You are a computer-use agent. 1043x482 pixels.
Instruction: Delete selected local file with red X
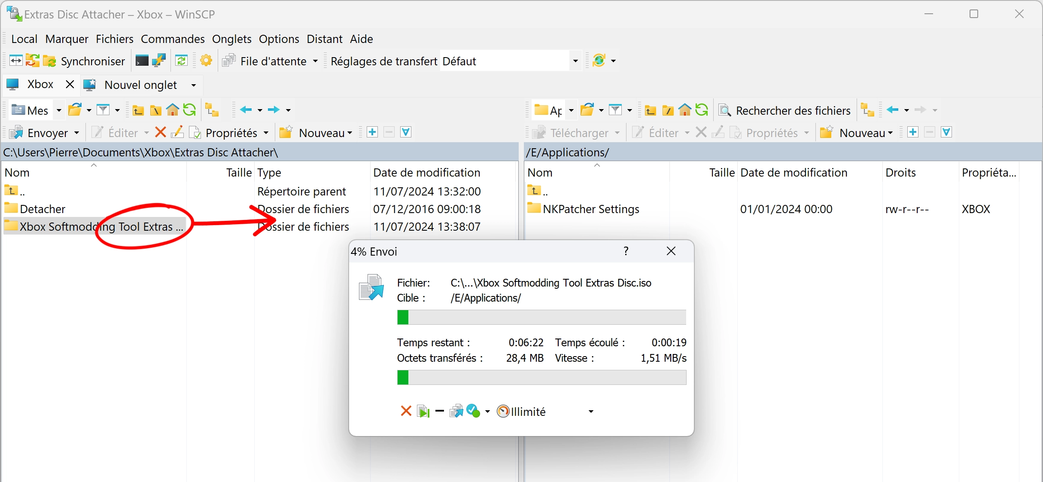pos(161,132)
